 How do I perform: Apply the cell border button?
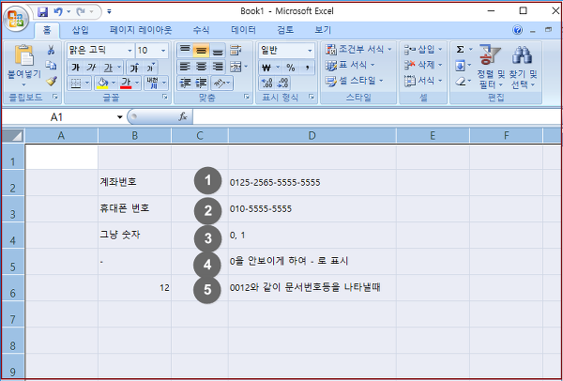[x=76, y=84]
